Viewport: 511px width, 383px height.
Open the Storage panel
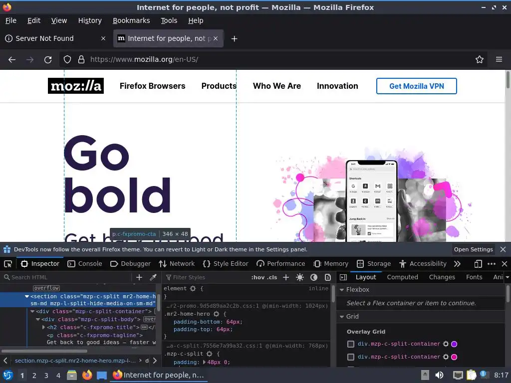click(374, 264)
